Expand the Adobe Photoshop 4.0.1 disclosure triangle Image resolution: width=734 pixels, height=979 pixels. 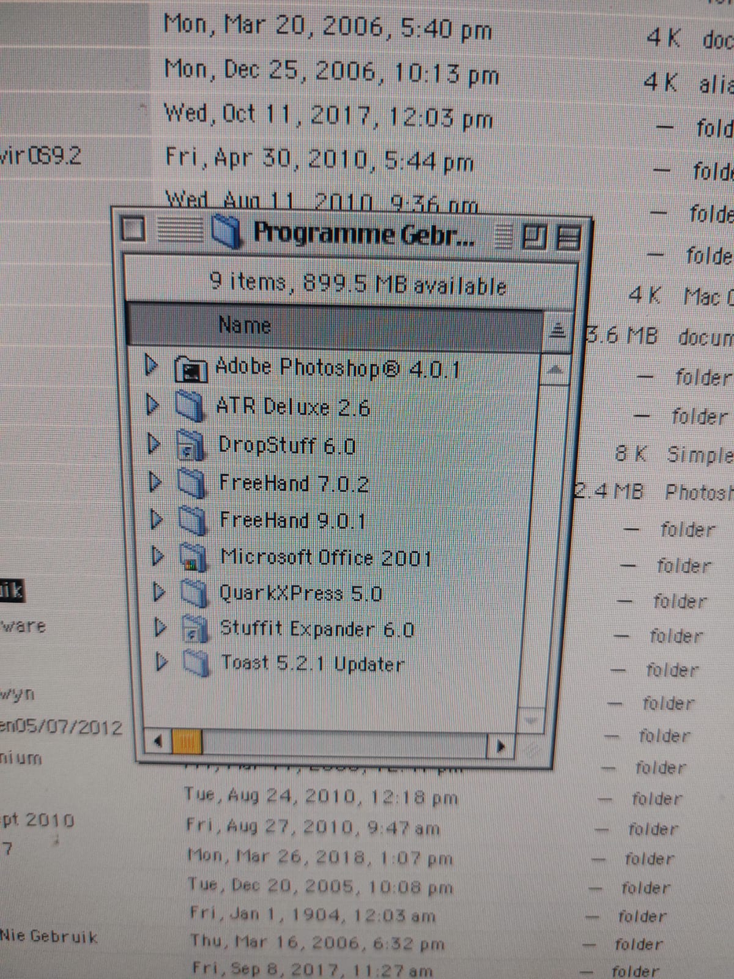[151, 366]
